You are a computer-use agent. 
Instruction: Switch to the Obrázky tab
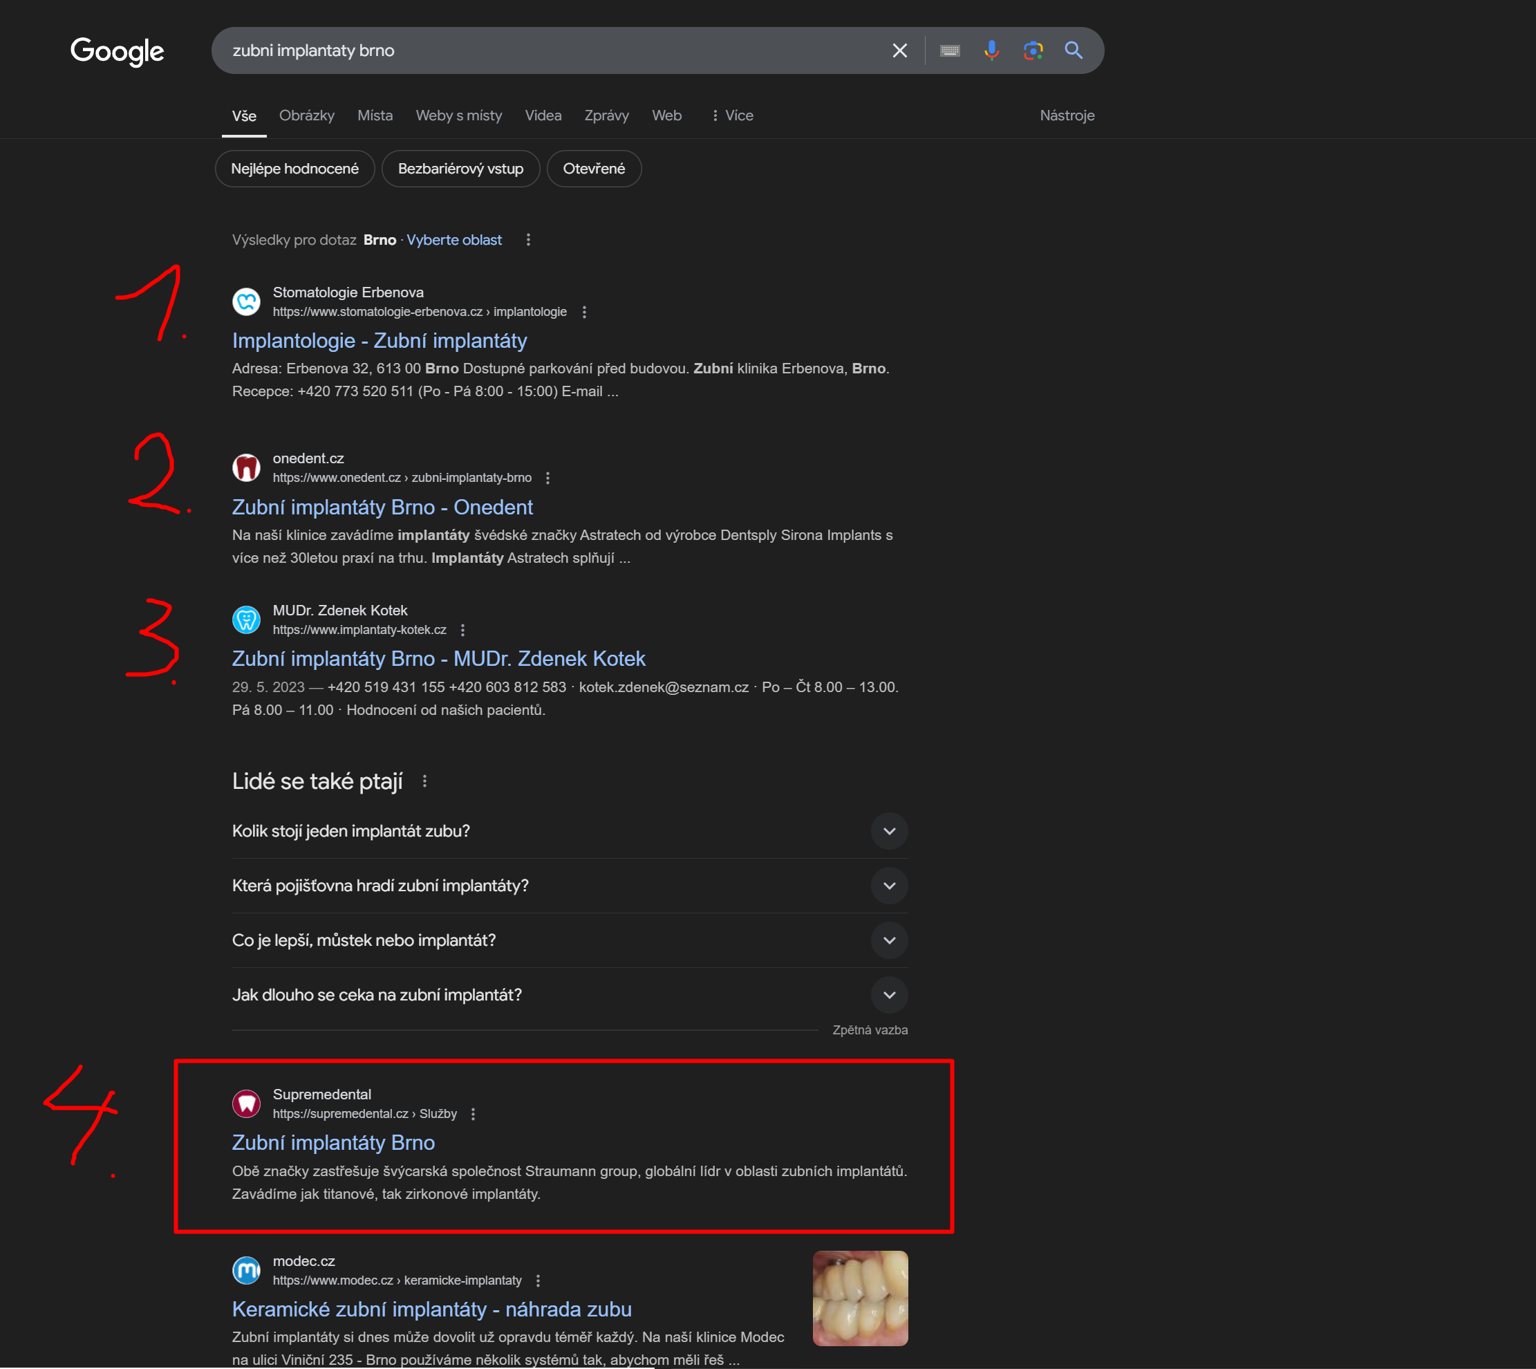(306, 116)
